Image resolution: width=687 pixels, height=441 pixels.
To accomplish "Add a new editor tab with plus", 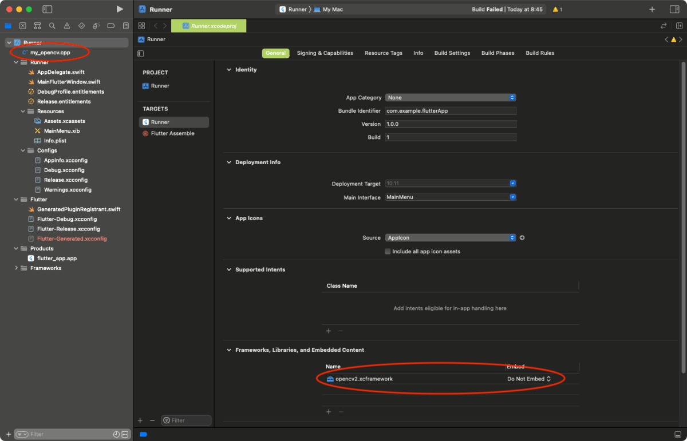I will pyautogui.click(x=652, y=9).
